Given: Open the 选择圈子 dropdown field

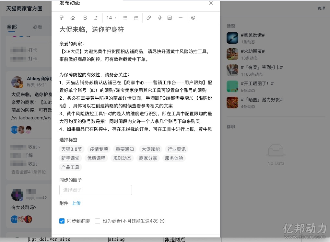Looking at the screenshot, I should click(x=95, y=190).
